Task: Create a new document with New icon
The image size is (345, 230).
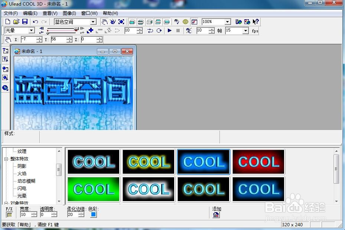Action: tap(8, 21)
